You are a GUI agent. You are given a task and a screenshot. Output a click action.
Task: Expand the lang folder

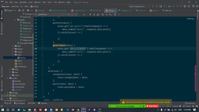click(x=10, y=69)
